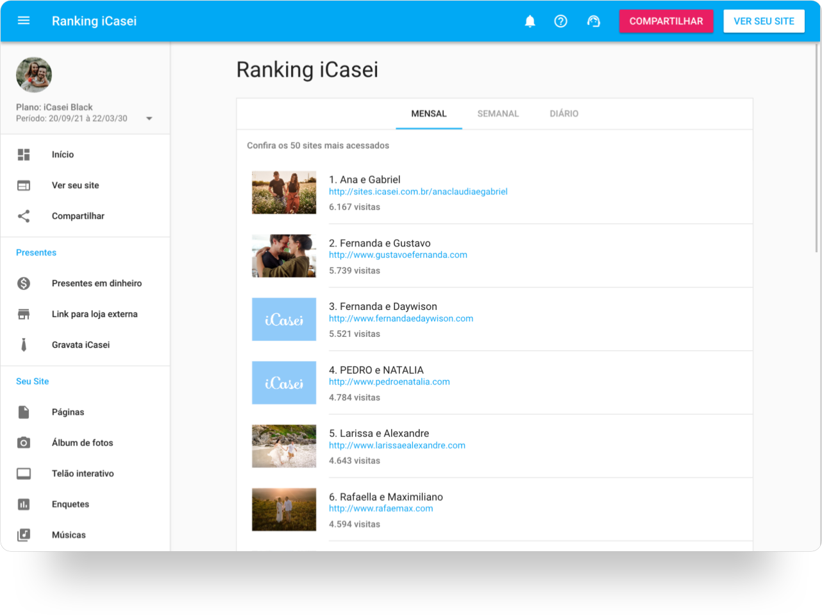
Task: Click the Álbum de fotos camera icon
Action: (24, 443)
